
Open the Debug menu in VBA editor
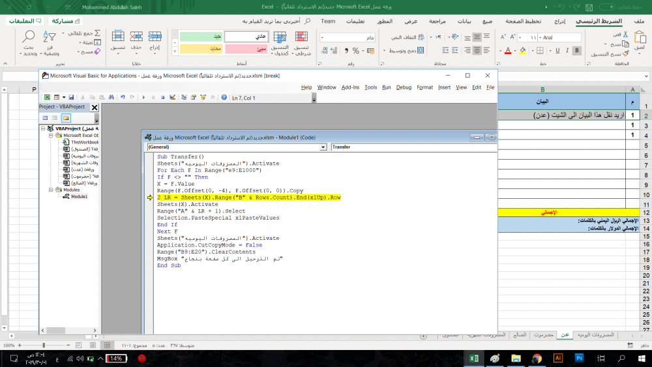(x=404, y=87)
